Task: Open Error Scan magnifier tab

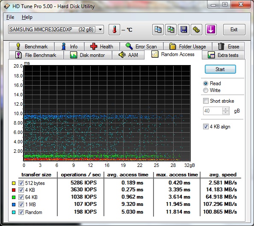Action: pos(142,47)
